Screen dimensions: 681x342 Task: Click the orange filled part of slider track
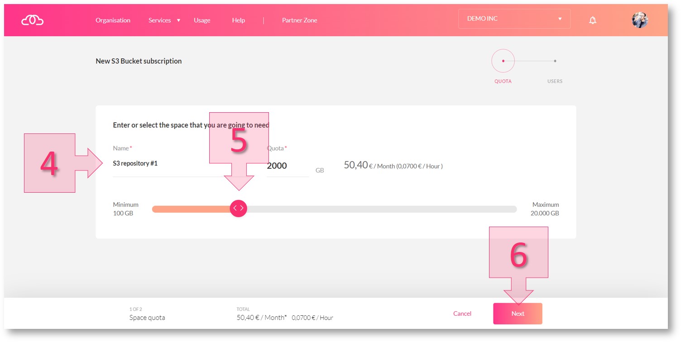(190, 209)
